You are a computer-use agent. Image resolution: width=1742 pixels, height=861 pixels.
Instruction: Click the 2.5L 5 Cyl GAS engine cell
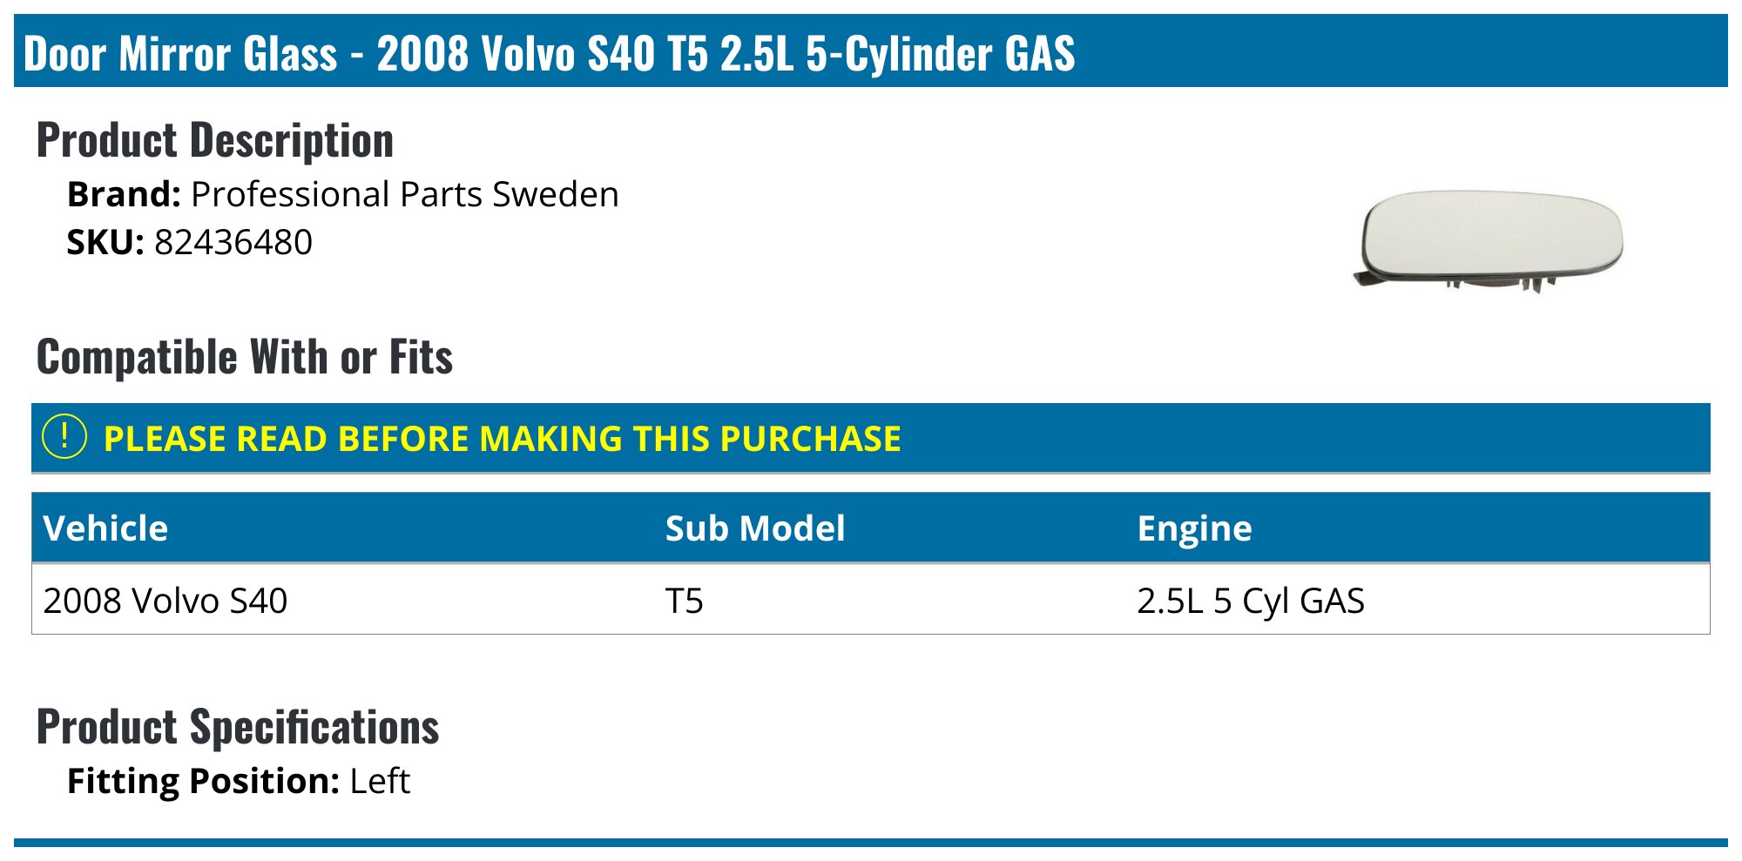point(1251,602)
